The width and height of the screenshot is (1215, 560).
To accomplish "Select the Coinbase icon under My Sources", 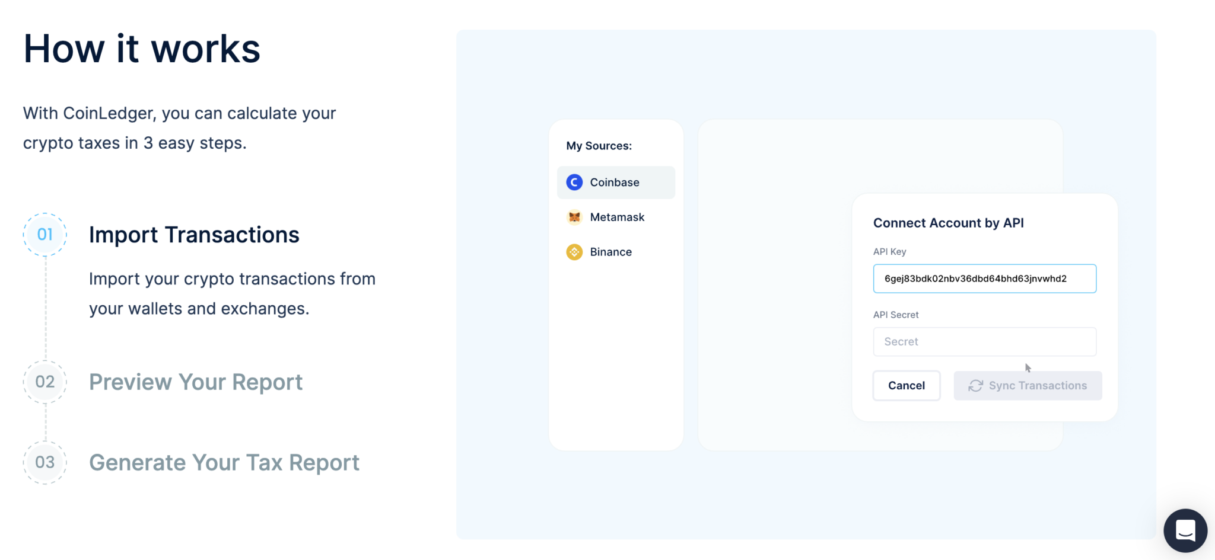I will [x=574, y=182].
